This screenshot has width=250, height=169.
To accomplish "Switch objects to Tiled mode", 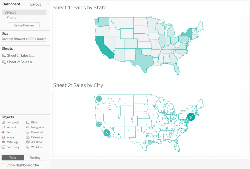I will pyautogui.click(x=13, y=158).
